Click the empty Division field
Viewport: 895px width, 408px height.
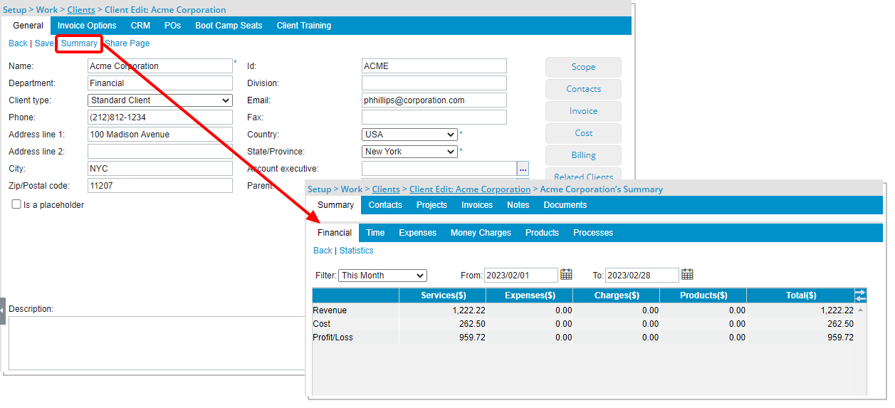(434, 83)
